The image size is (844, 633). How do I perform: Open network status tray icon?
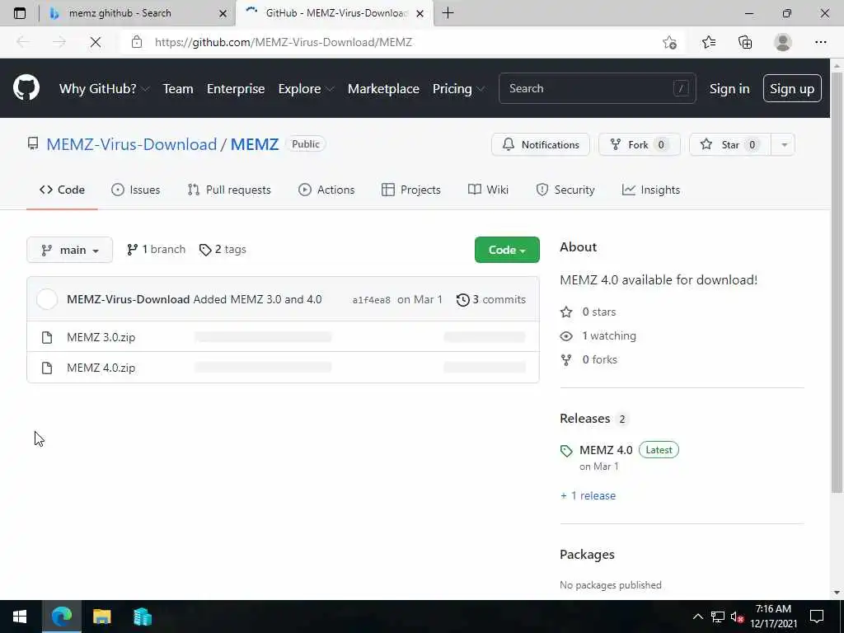coord(718,617)
